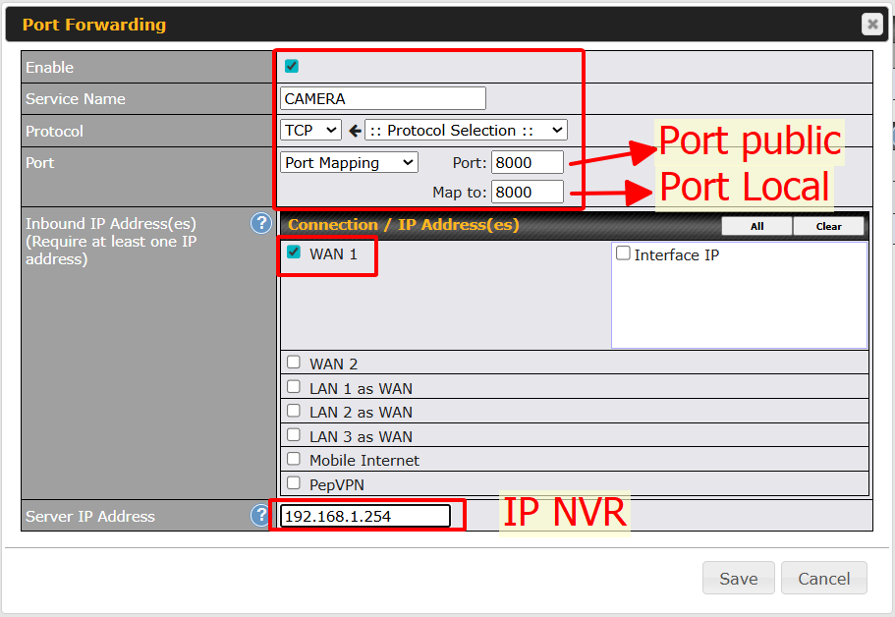This screenshot has width=895, height=617.
Task: Check the Mobile Internet checkbox
Action: pyautogui.click(x=293, y=459)
